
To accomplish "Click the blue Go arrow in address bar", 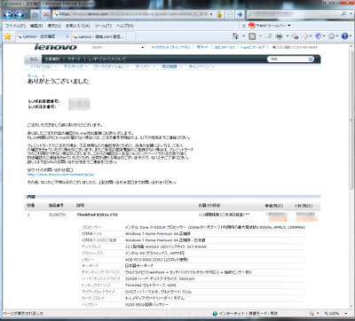I will point(240,14).
